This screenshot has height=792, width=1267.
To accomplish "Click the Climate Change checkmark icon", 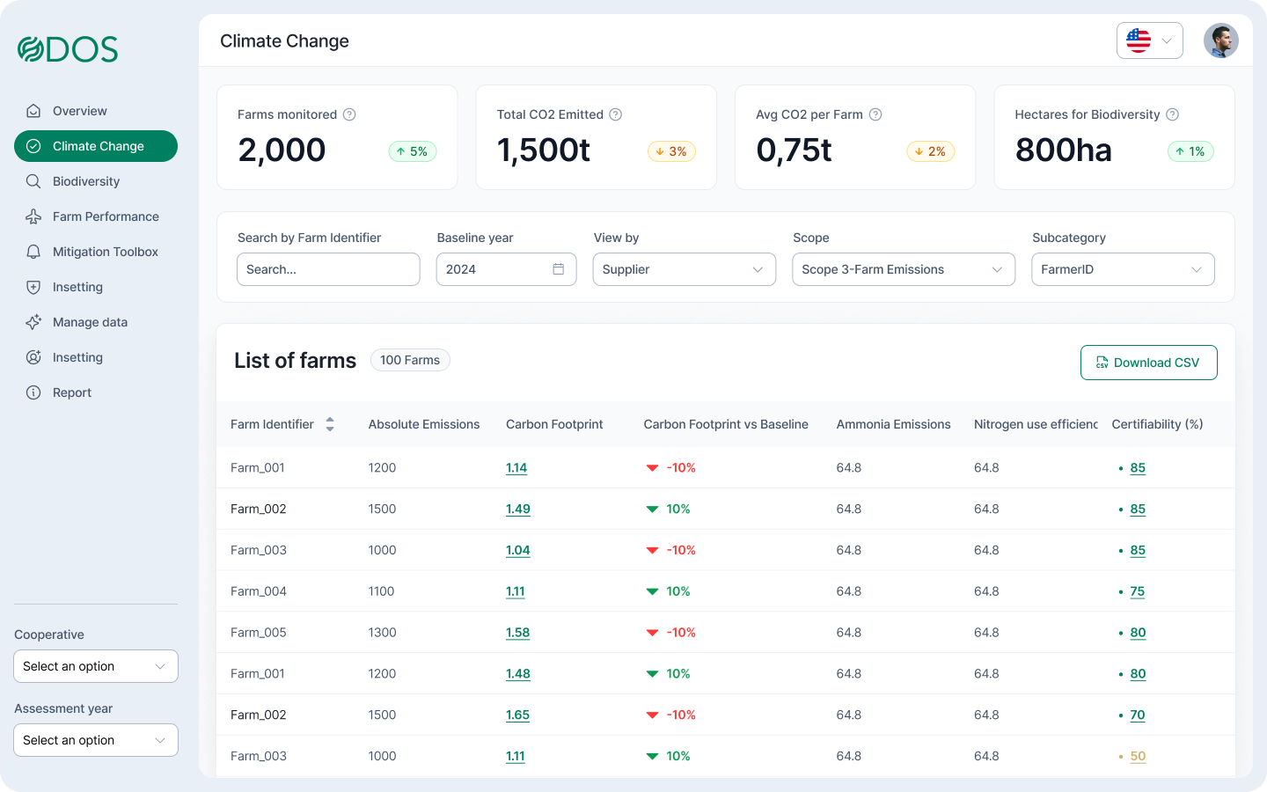I will (33, 146).
